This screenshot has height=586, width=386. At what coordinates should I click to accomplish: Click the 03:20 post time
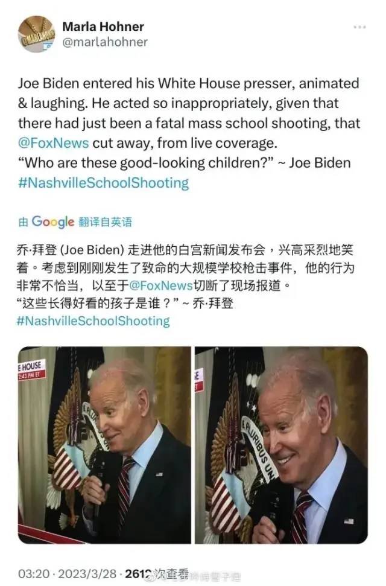[34, 574]
